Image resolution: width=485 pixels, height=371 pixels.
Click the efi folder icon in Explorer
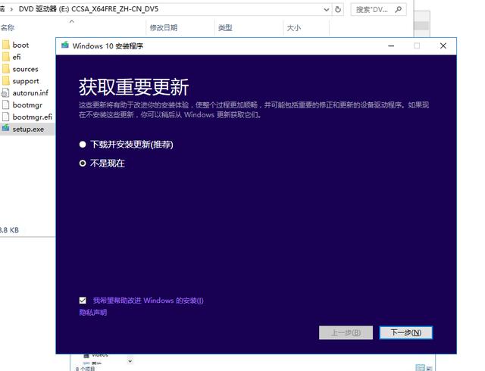(6, 57)
